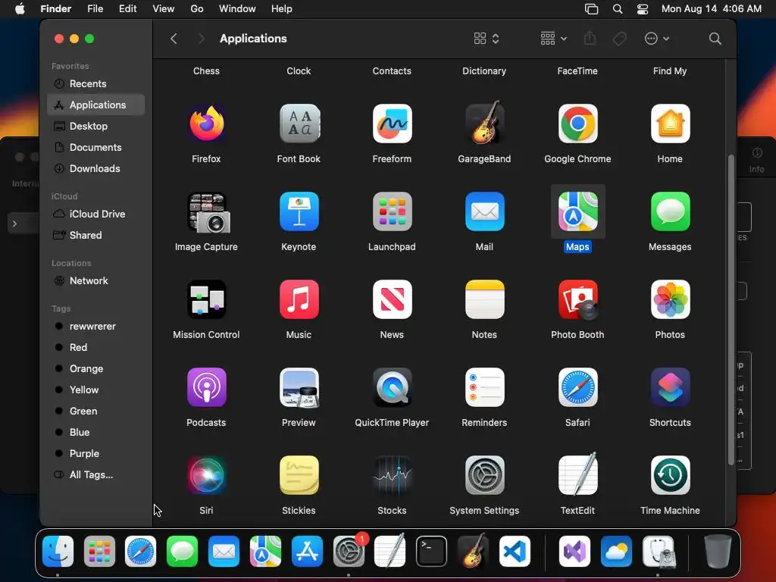Select the Notes app icon
The height and width of the screenshot is (582, 776).
point(484,299)
